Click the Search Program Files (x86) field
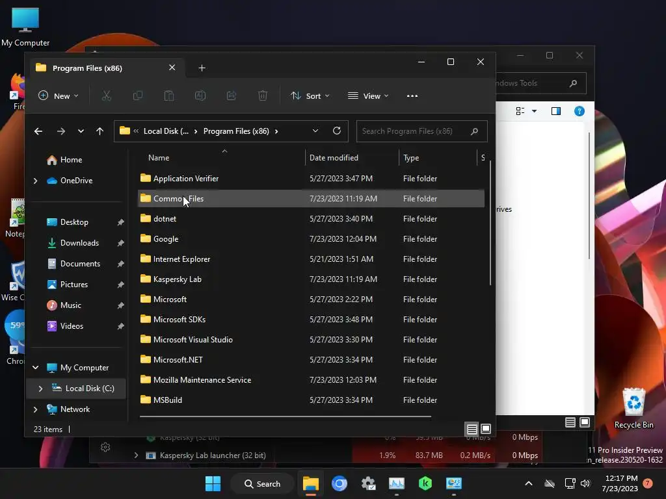Screen dimensions: 666x499 tap(421, 131)
